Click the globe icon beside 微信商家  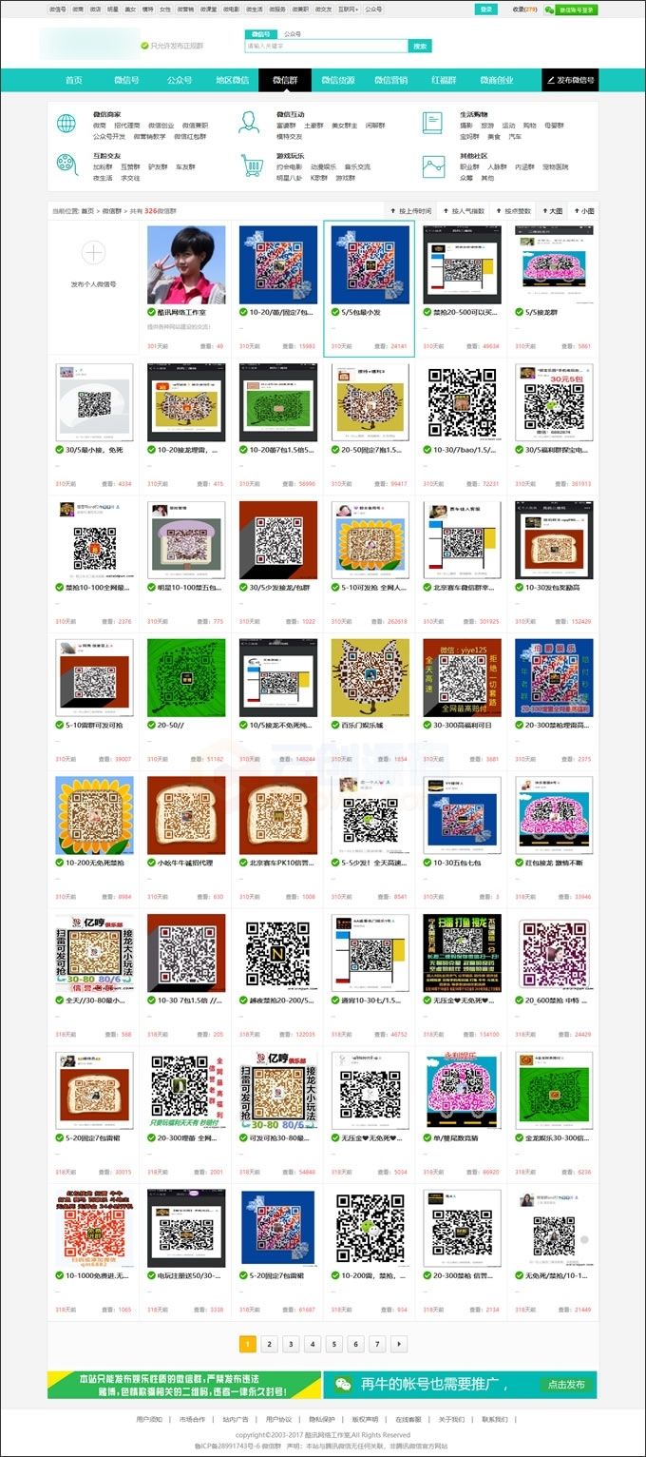[66, 123]
